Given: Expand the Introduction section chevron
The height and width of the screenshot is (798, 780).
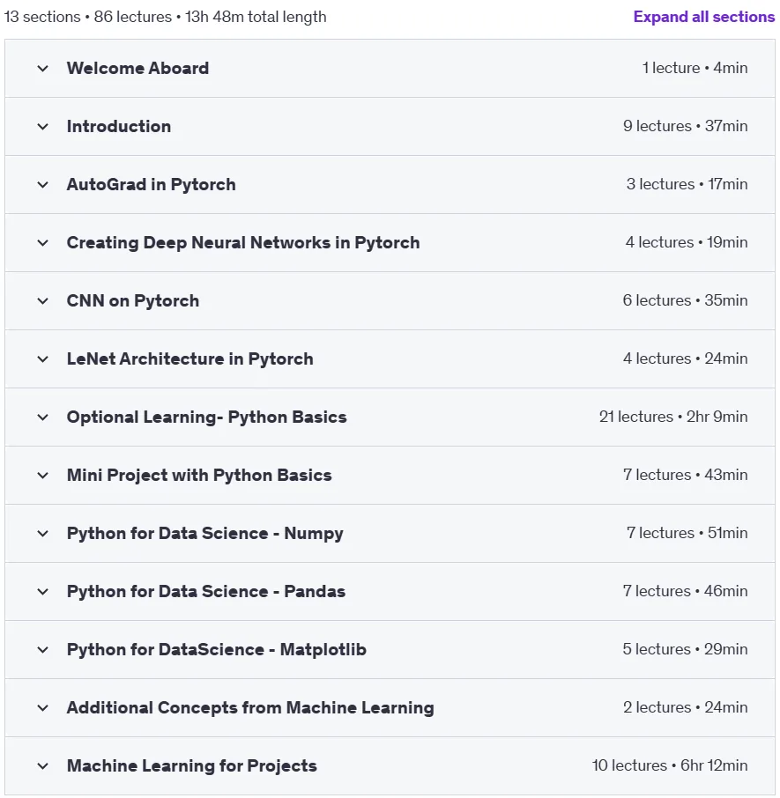Looking at the screenshot, I should pos(43,126).
